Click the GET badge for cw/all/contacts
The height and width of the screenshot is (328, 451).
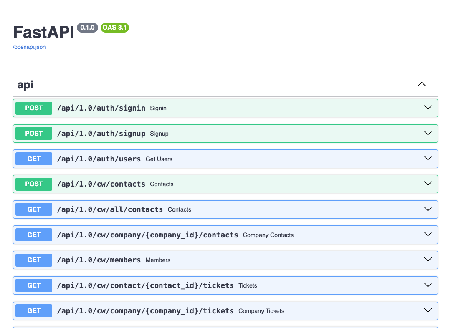click(x=34, y=209)
